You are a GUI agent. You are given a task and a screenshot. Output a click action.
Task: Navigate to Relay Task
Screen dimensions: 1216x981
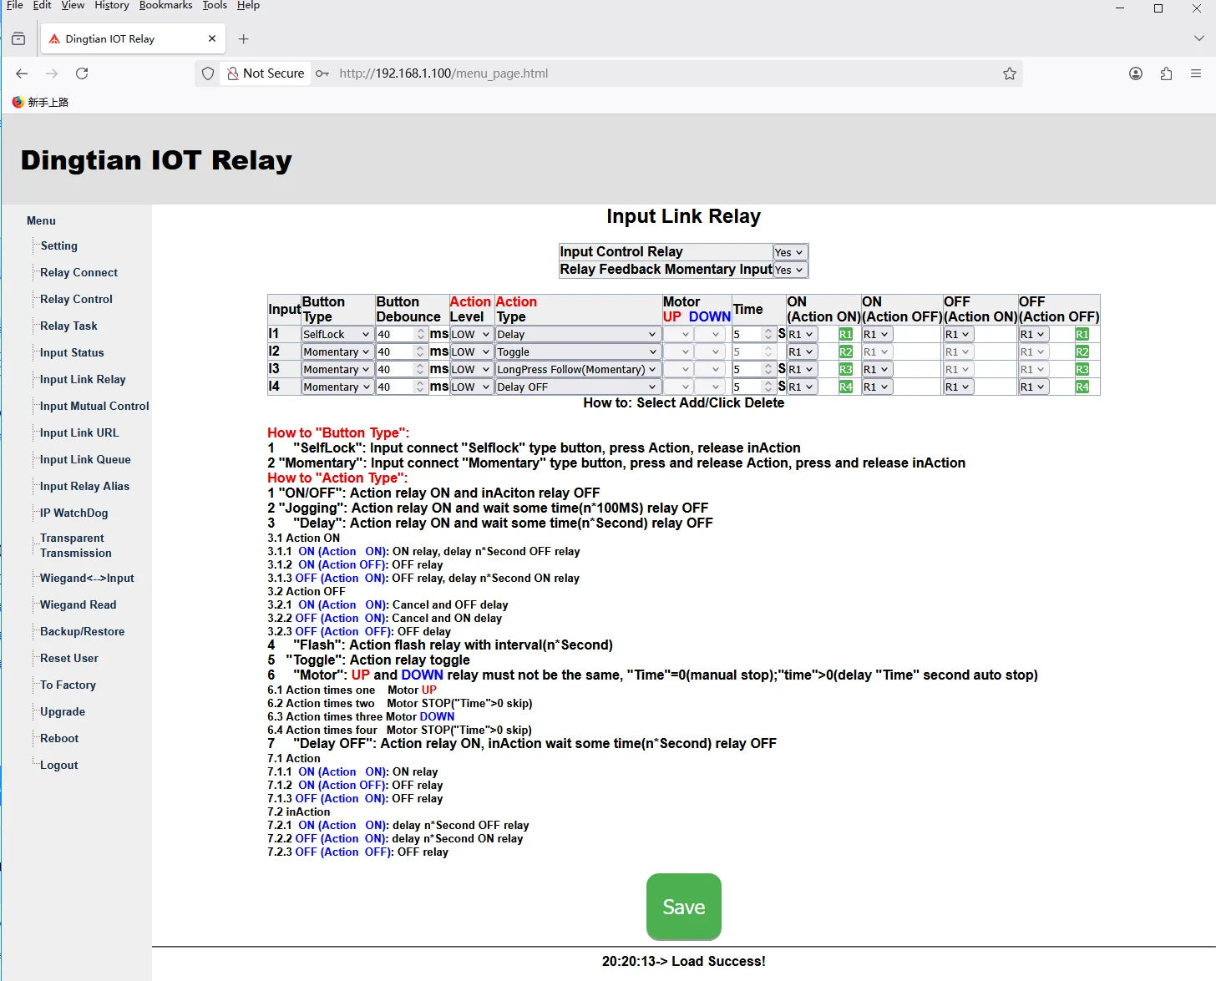coord(68,326)
